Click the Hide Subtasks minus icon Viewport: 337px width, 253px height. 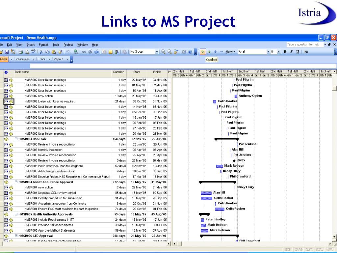221,52
